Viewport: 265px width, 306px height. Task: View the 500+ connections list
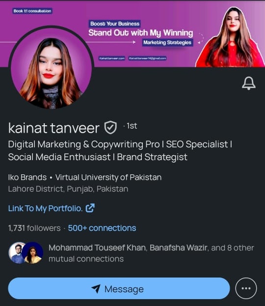pos(102,228)
